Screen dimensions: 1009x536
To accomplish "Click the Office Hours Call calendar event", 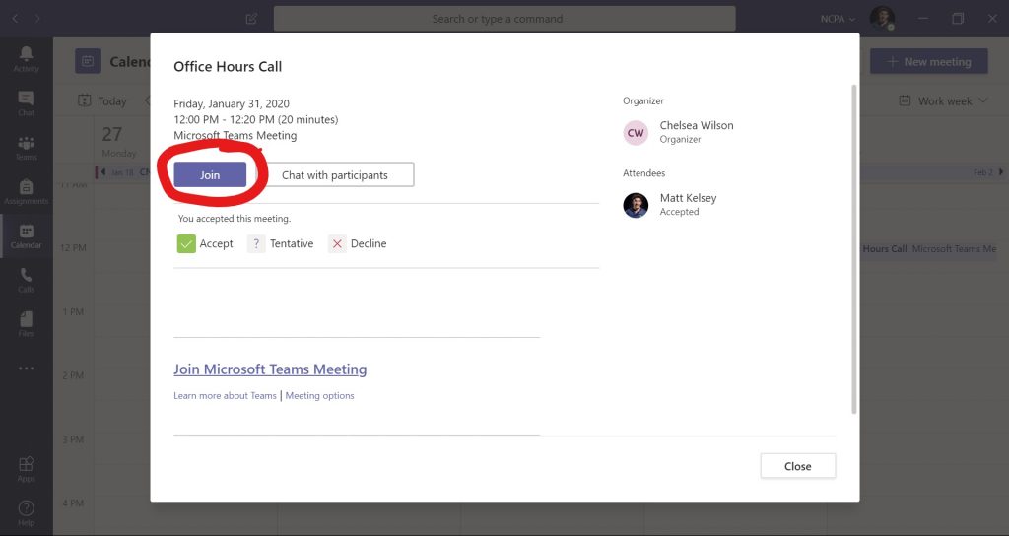I will (x=928, y=249).
